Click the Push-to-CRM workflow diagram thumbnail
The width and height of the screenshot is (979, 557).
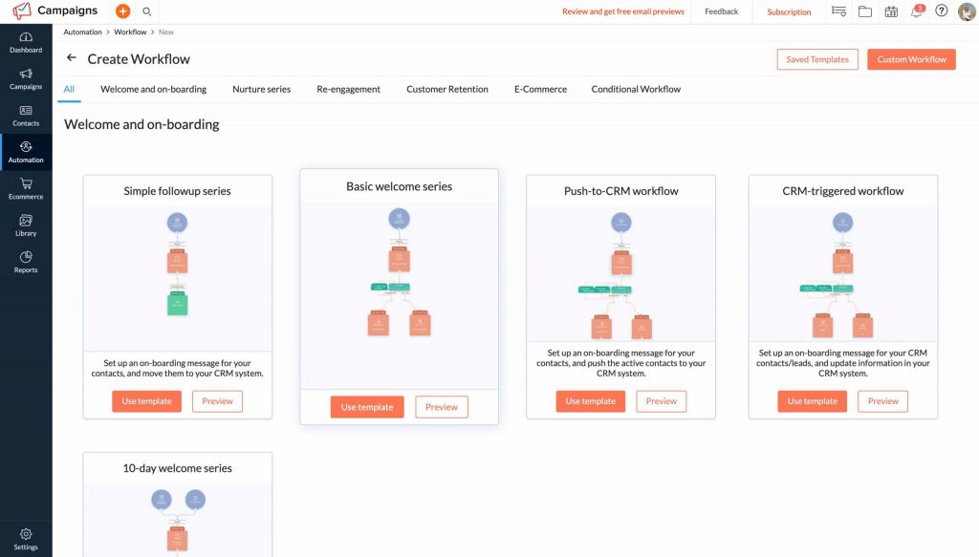pos(620,273)
